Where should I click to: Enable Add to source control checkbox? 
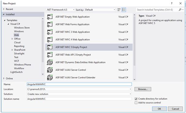[x=136, y=103]
